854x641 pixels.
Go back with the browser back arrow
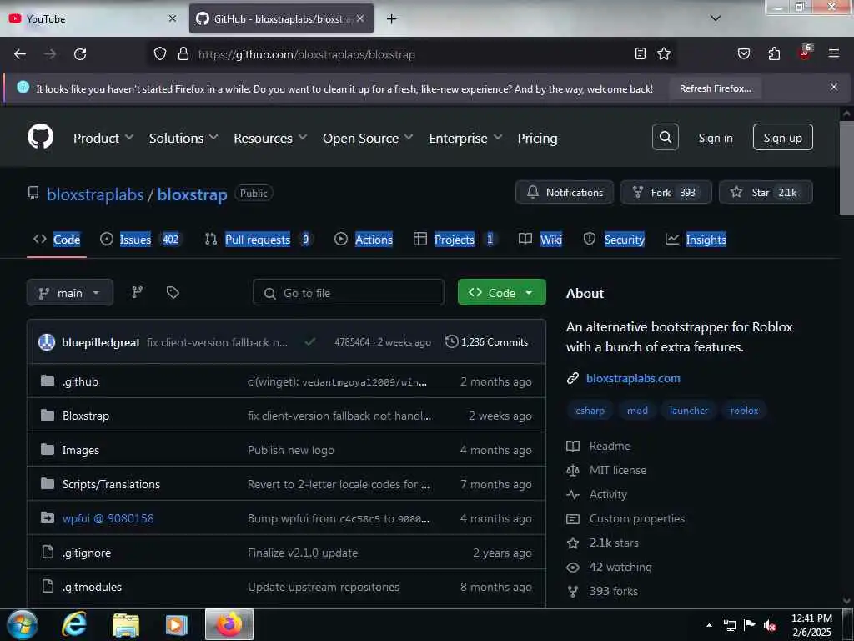20,54
